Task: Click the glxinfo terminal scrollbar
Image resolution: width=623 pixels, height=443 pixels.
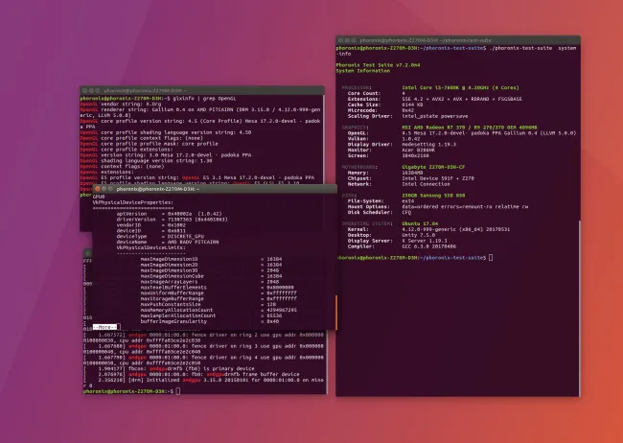Action: point(323,139)
